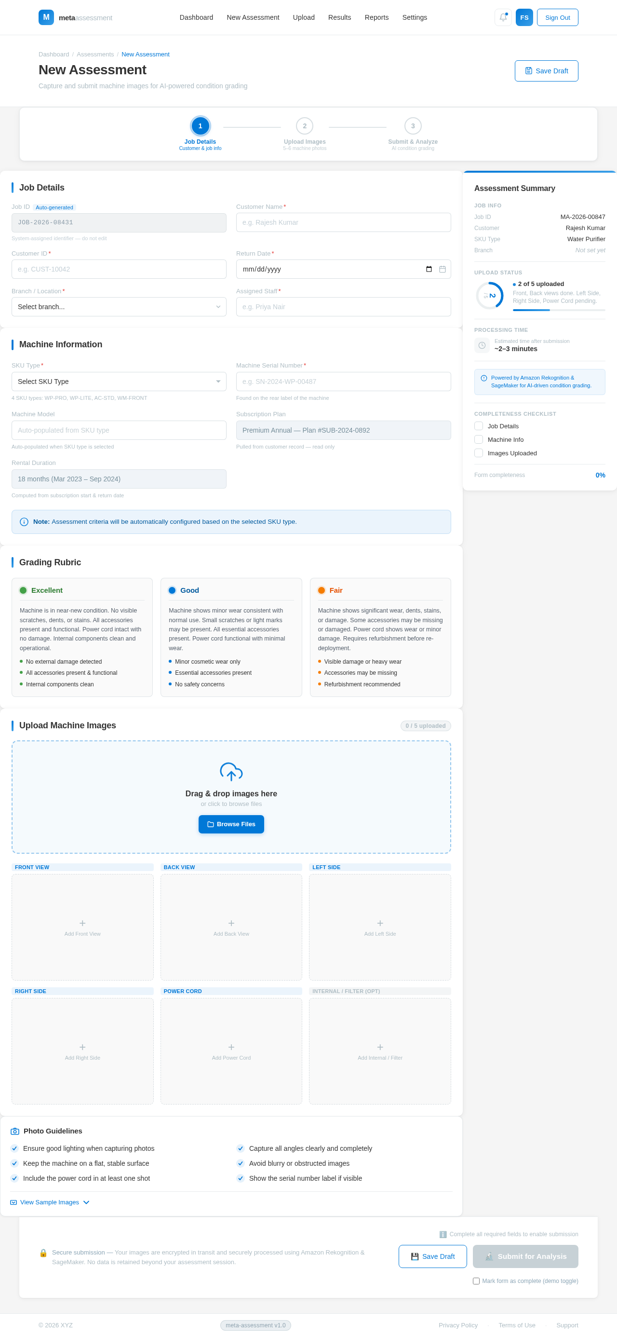Open Results nav item

tap(339, 17)
